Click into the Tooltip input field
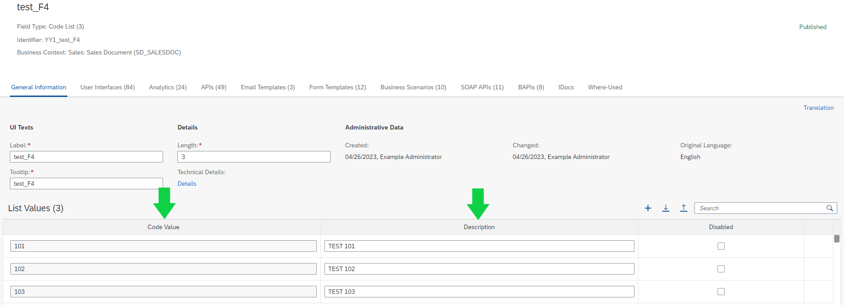The height and width of the screenshot is (305, 844). click(x=86, y=184)
